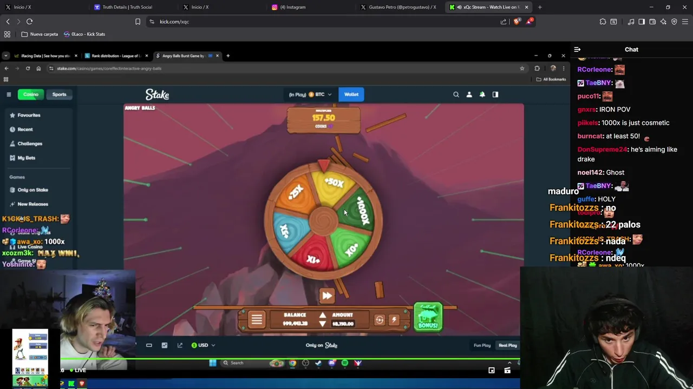
Task: Open Only on Stake sidebar item
Action: tap(29, 190)
